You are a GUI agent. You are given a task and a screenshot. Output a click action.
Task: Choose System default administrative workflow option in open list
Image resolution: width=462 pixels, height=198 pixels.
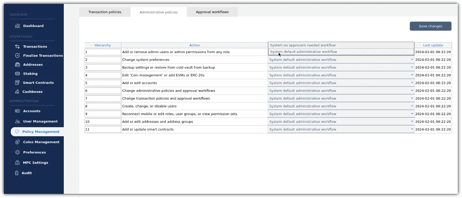pos(341,52)
